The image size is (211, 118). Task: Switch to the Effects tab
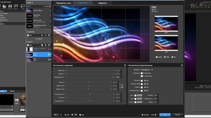[103, 3]
